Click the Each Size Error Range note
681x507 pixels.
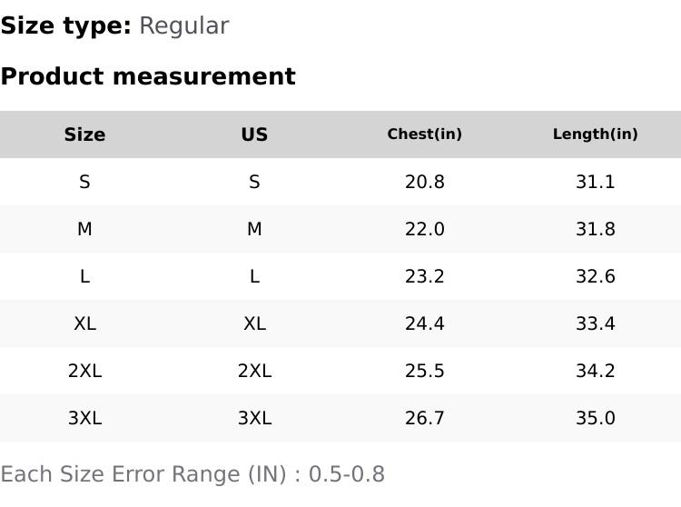pos(192,474)
